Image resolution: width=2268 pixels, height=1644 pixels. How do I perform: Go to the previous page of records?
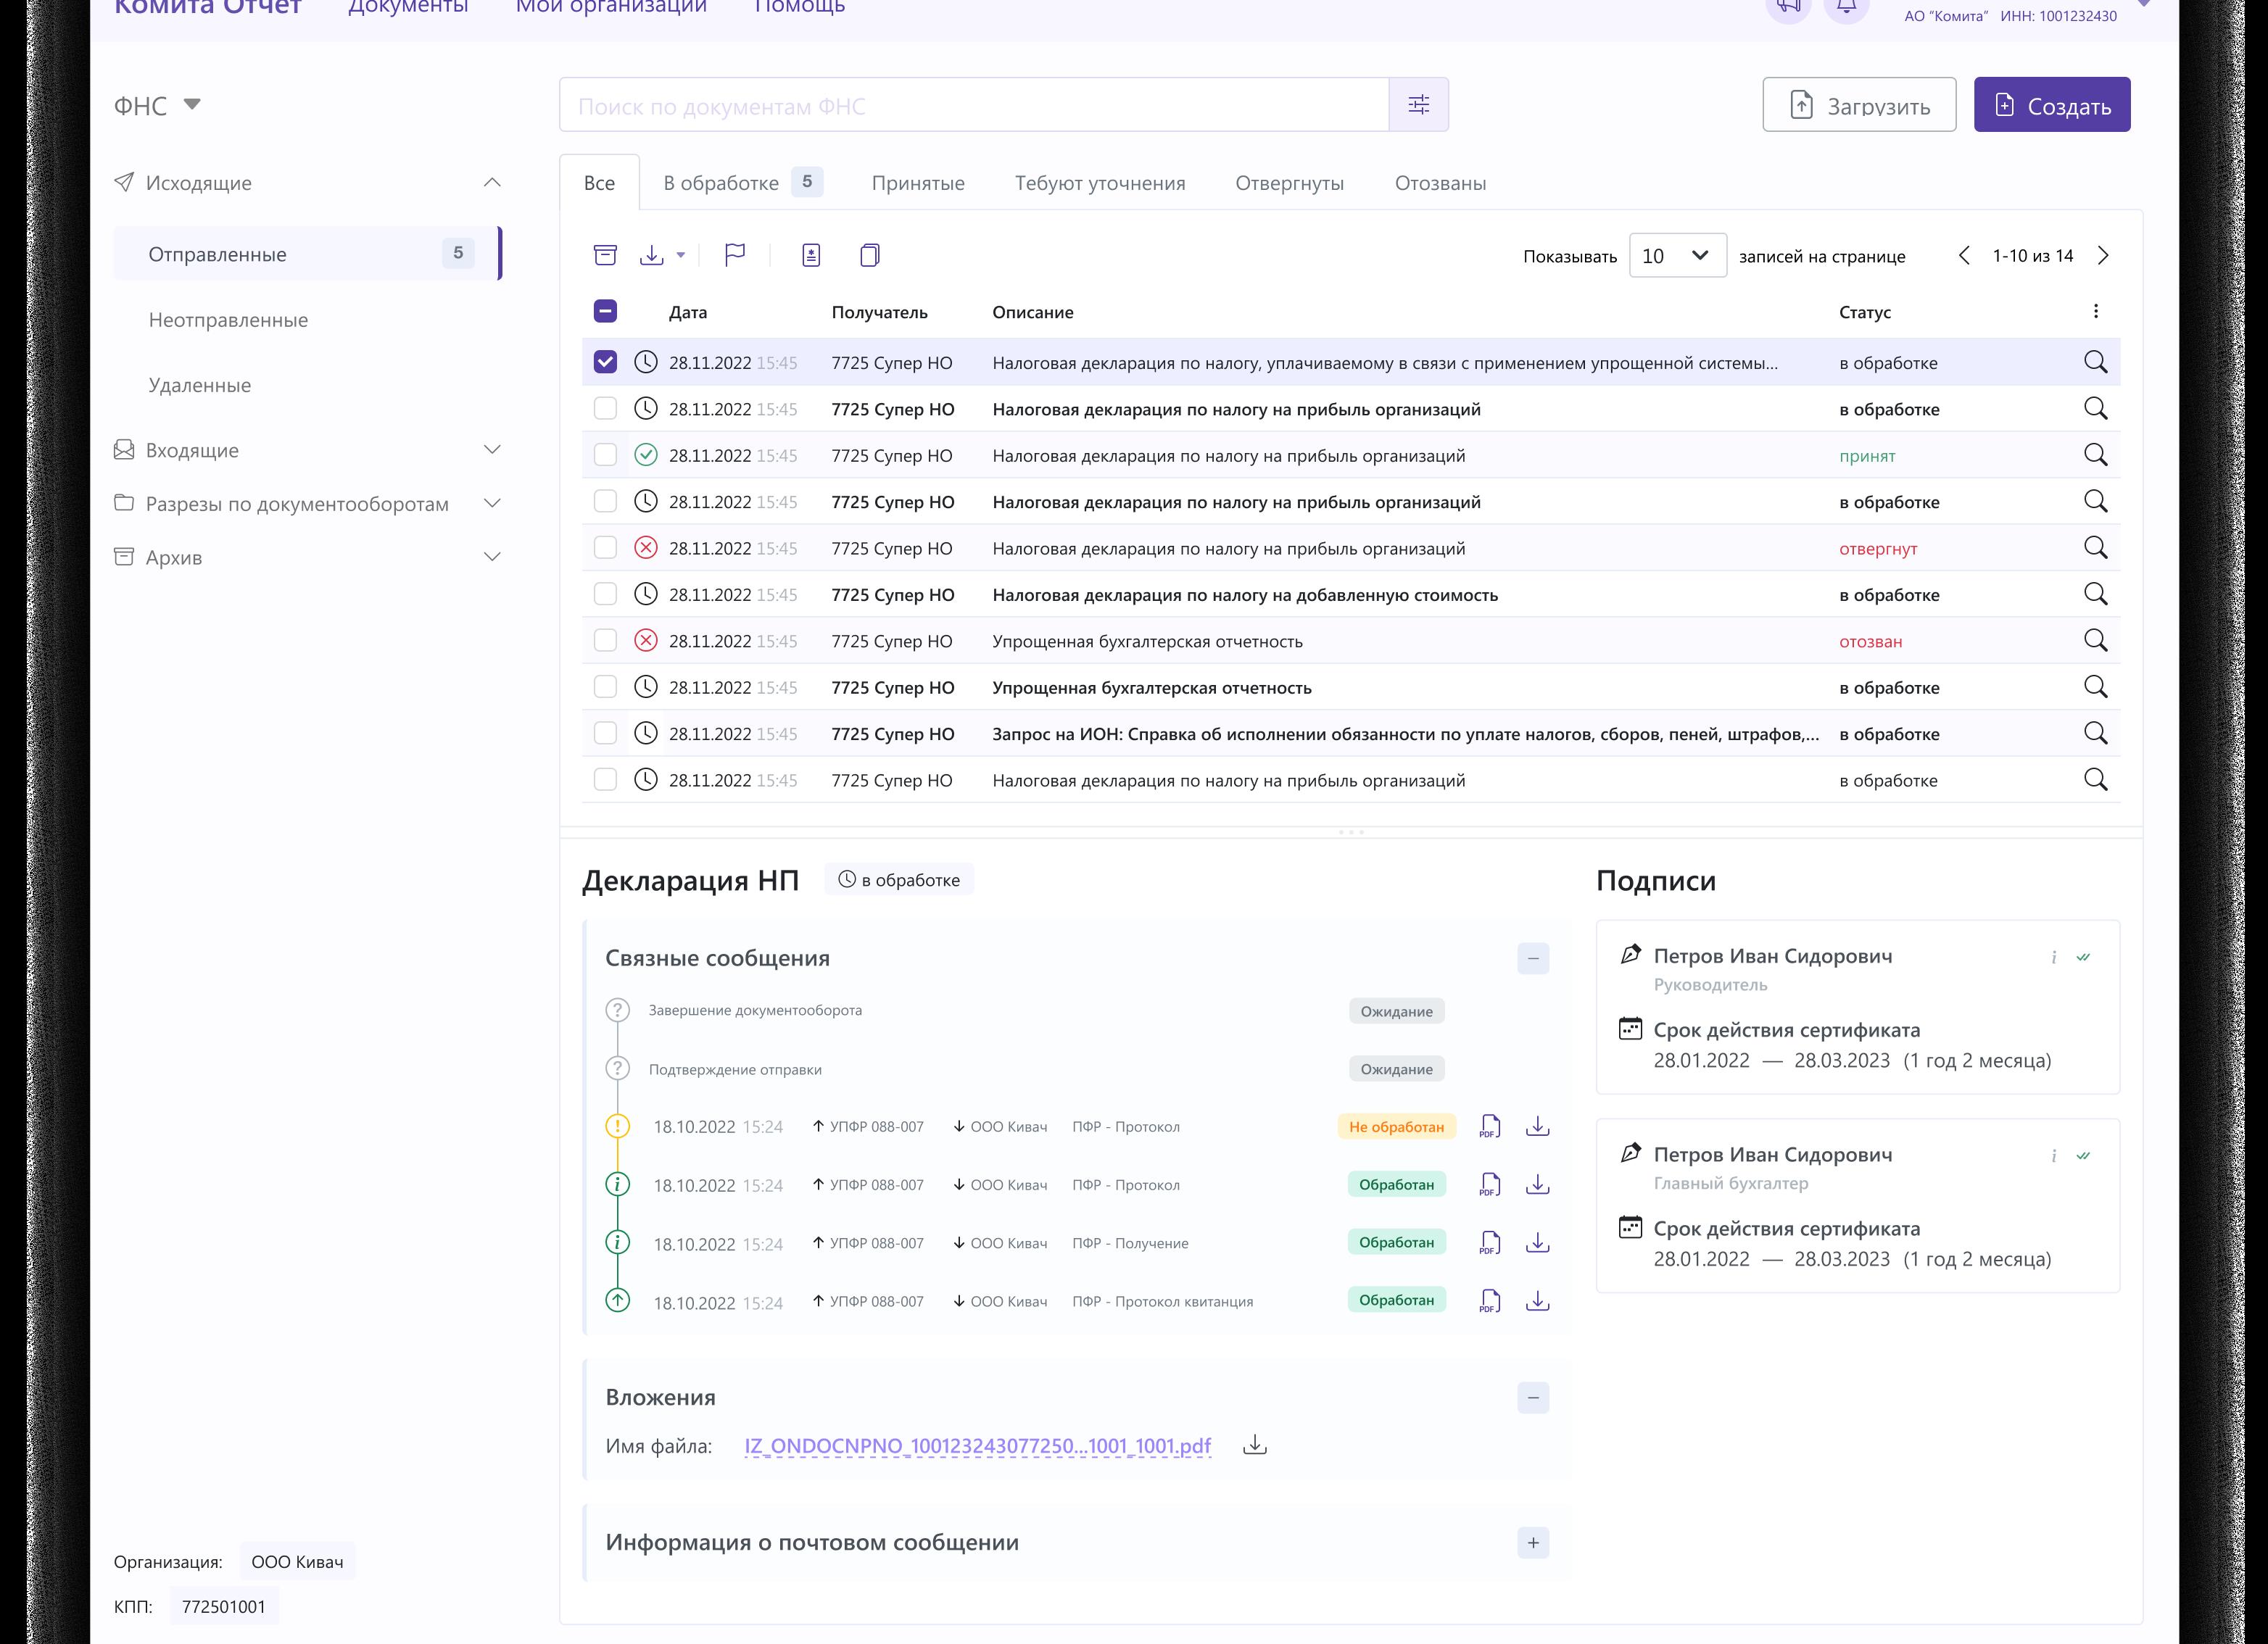point(1964,255)
